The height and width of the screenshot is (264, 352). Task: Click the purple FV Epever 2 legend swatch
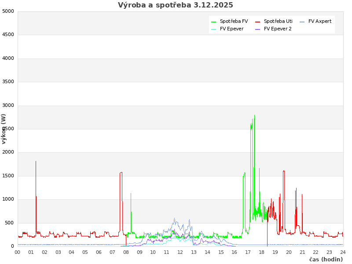[258, 29]
